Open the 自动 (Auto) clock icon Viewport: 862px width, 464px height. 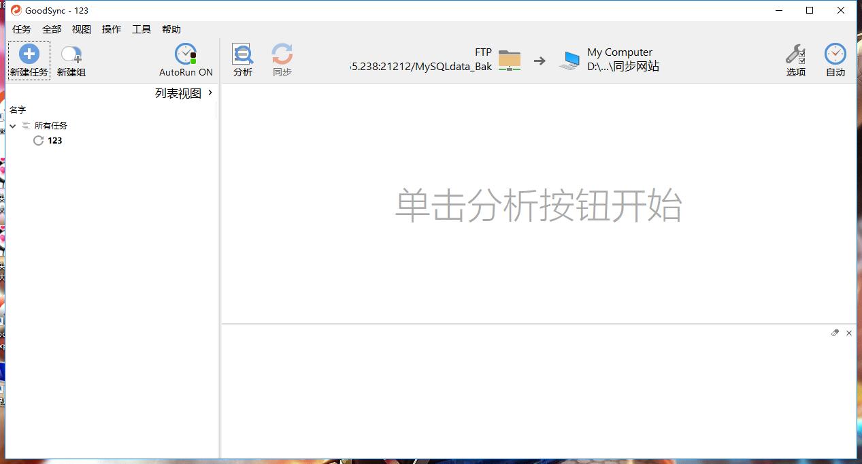point(835,54)
